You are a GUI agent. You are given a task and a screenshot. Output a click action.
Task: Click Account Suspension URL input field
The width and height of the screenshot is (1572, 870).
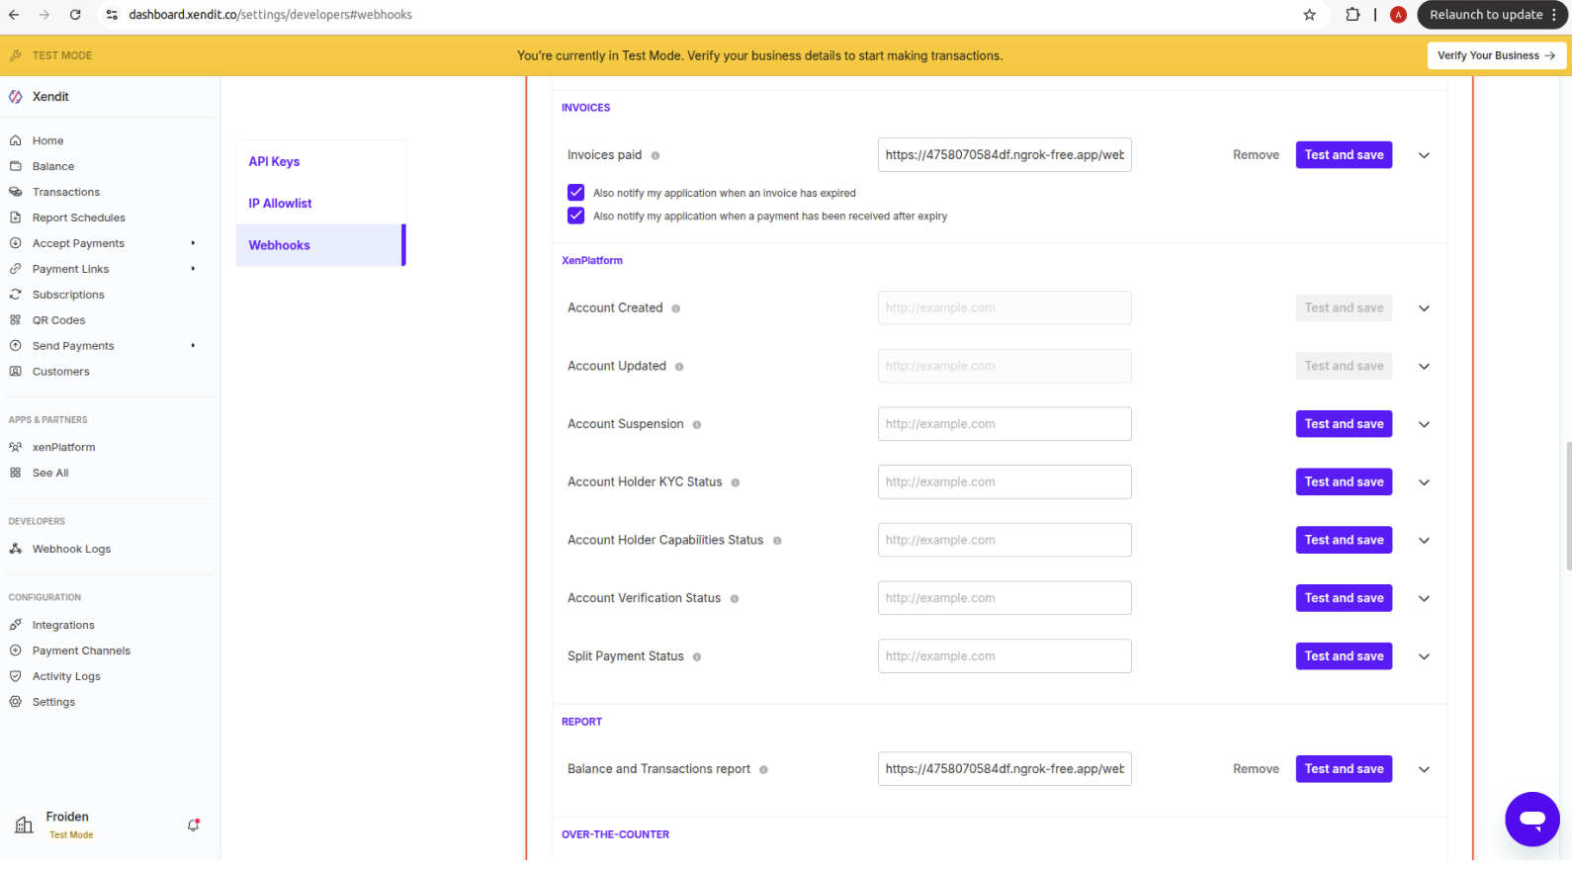(1004, 424)
